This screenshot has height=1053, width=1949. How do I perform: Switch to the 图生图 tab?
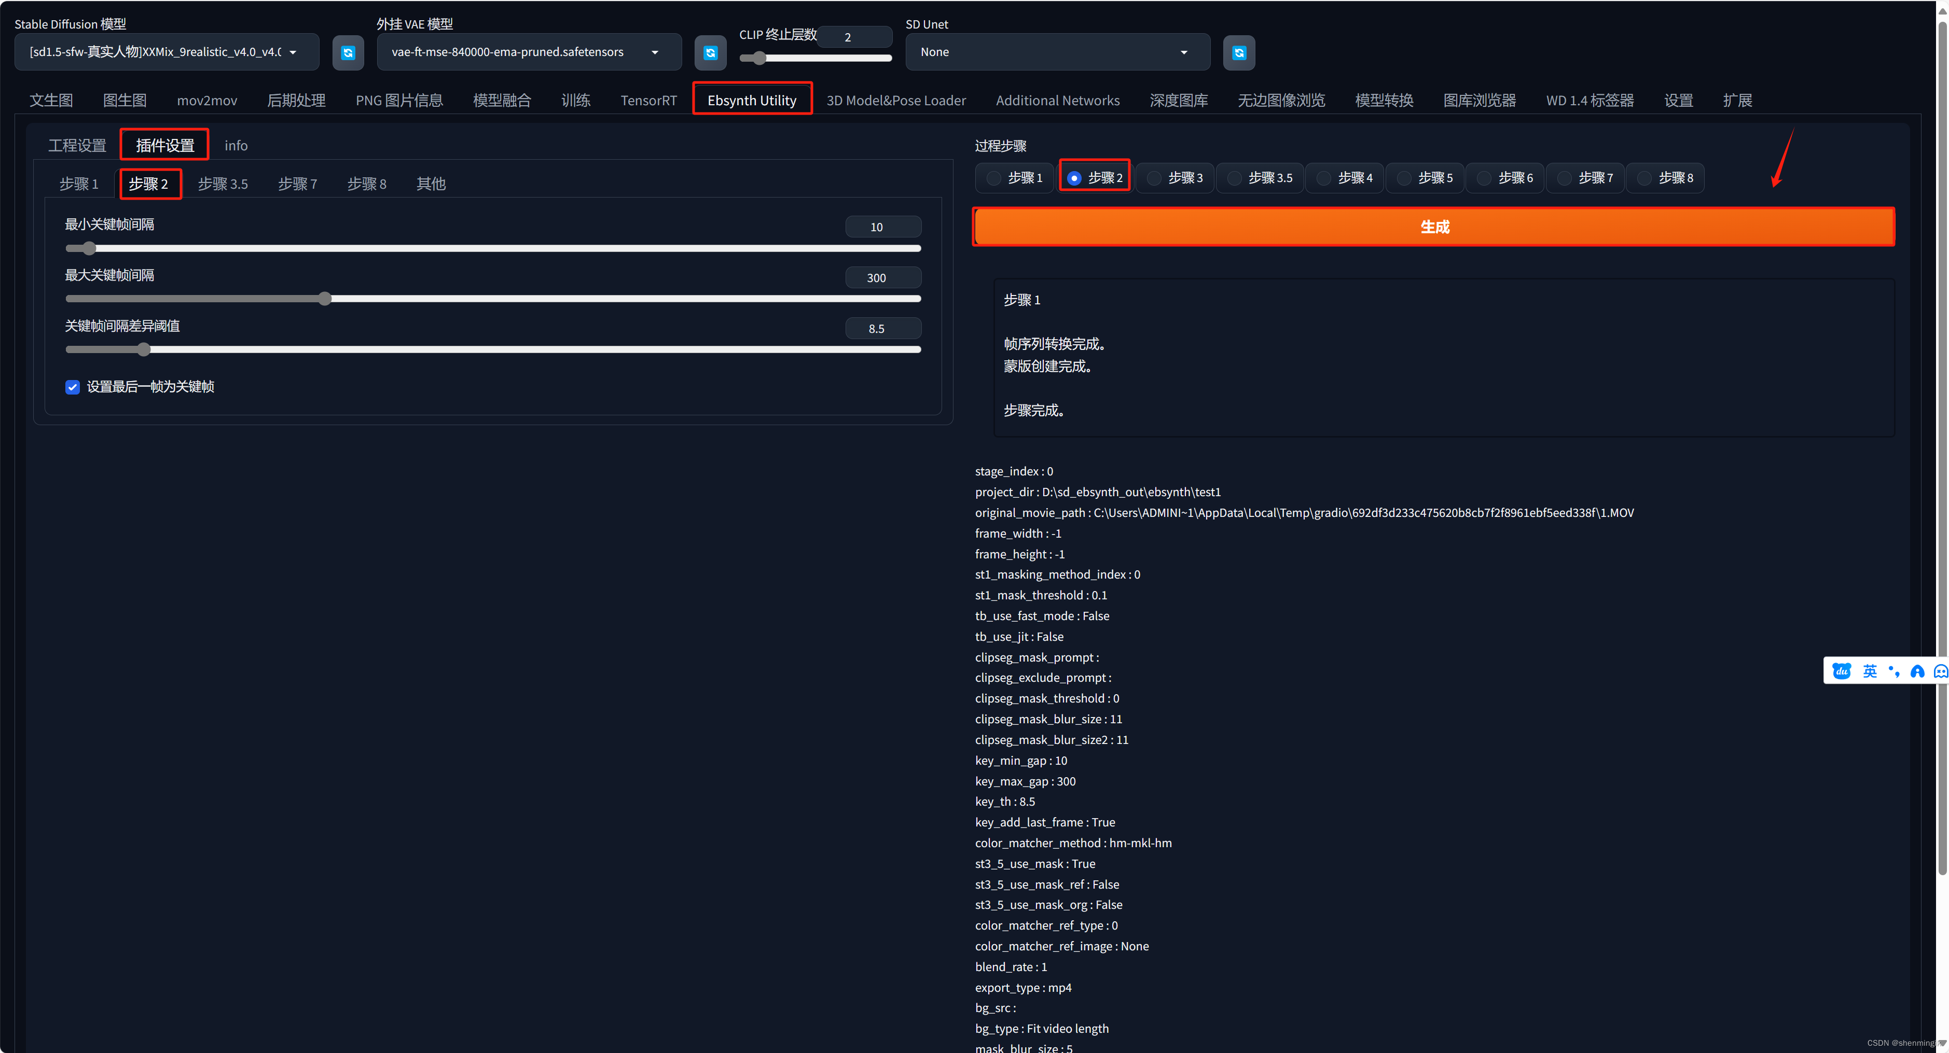tap(125, 101)
